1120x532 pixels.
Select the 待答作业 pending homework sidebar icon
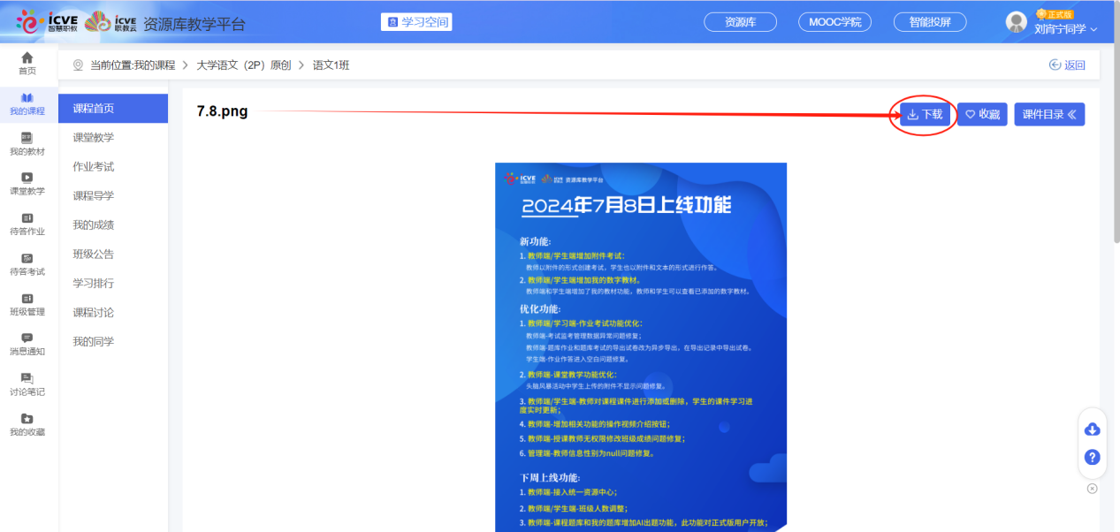(x=27, y=223)
